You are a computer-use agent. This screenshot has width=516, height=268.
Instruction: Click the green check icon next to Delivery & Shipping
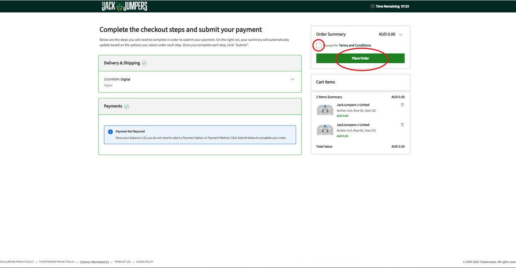144,63
